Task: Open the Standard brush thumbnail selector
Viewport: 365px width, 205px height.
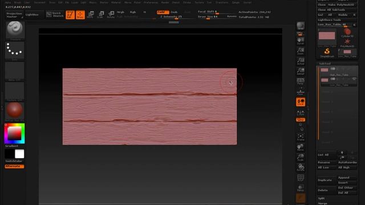Action: tap(15, 30)
